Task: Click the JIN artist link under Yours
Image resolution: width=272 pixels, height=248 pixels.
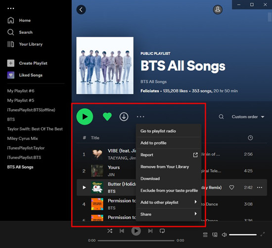Action: pos(111,175)
